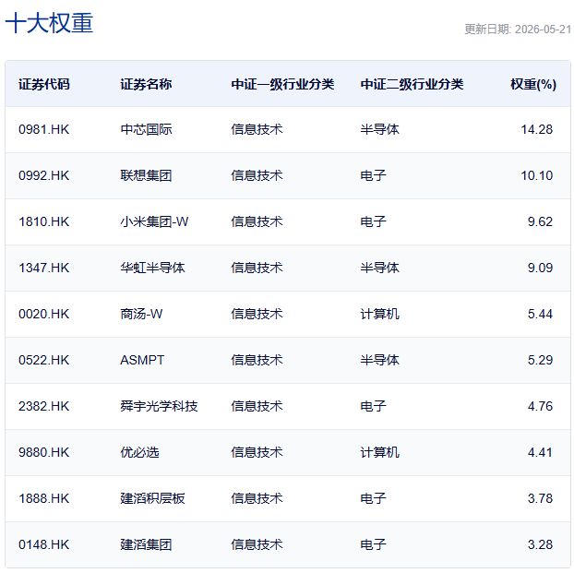
Task: Select the name 建滔集团
Action: point(146,544)
